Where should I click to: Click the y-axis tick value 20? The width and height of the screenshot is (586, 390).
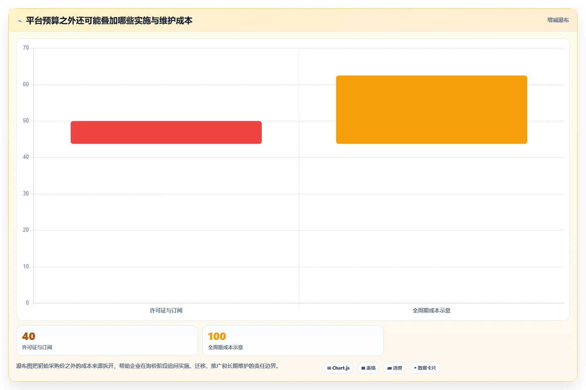click(x=26, y=230)
